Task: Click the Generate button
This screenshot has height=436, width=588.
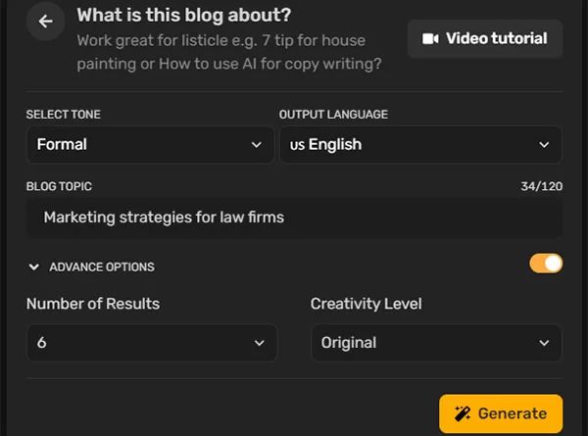Action: coord(501,413)
